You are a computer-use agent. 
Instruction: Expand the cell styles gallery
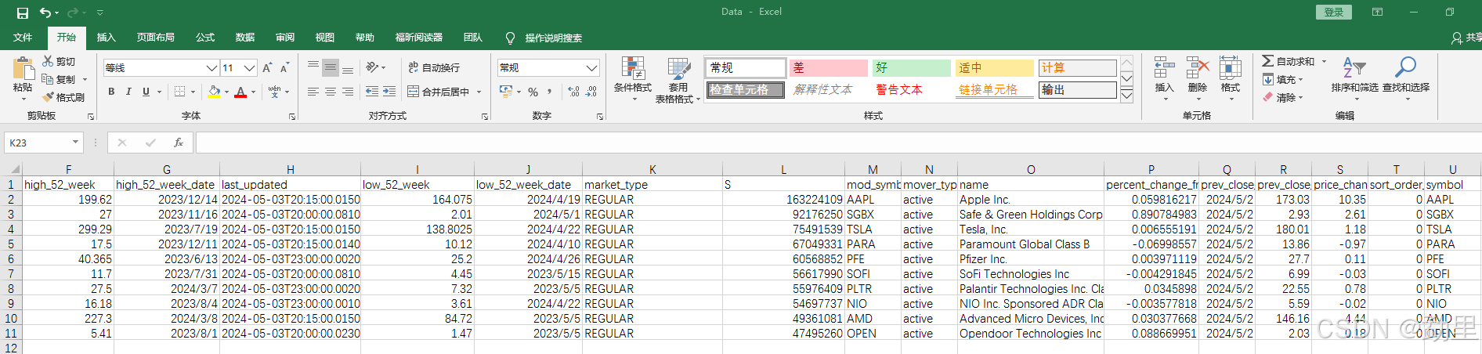(1126, 96)
